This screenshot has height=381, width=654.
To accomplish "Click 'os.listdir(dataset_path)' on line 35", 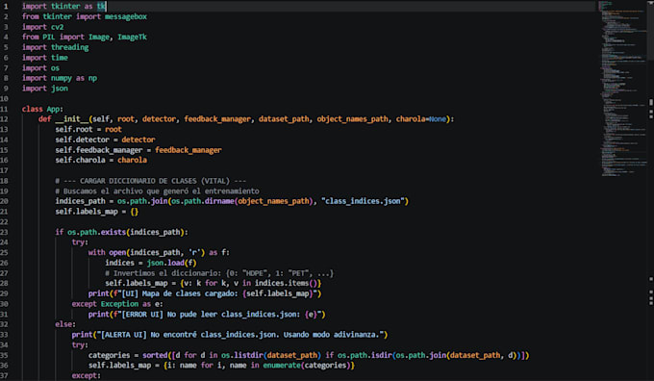I will (x=271, y=355).
